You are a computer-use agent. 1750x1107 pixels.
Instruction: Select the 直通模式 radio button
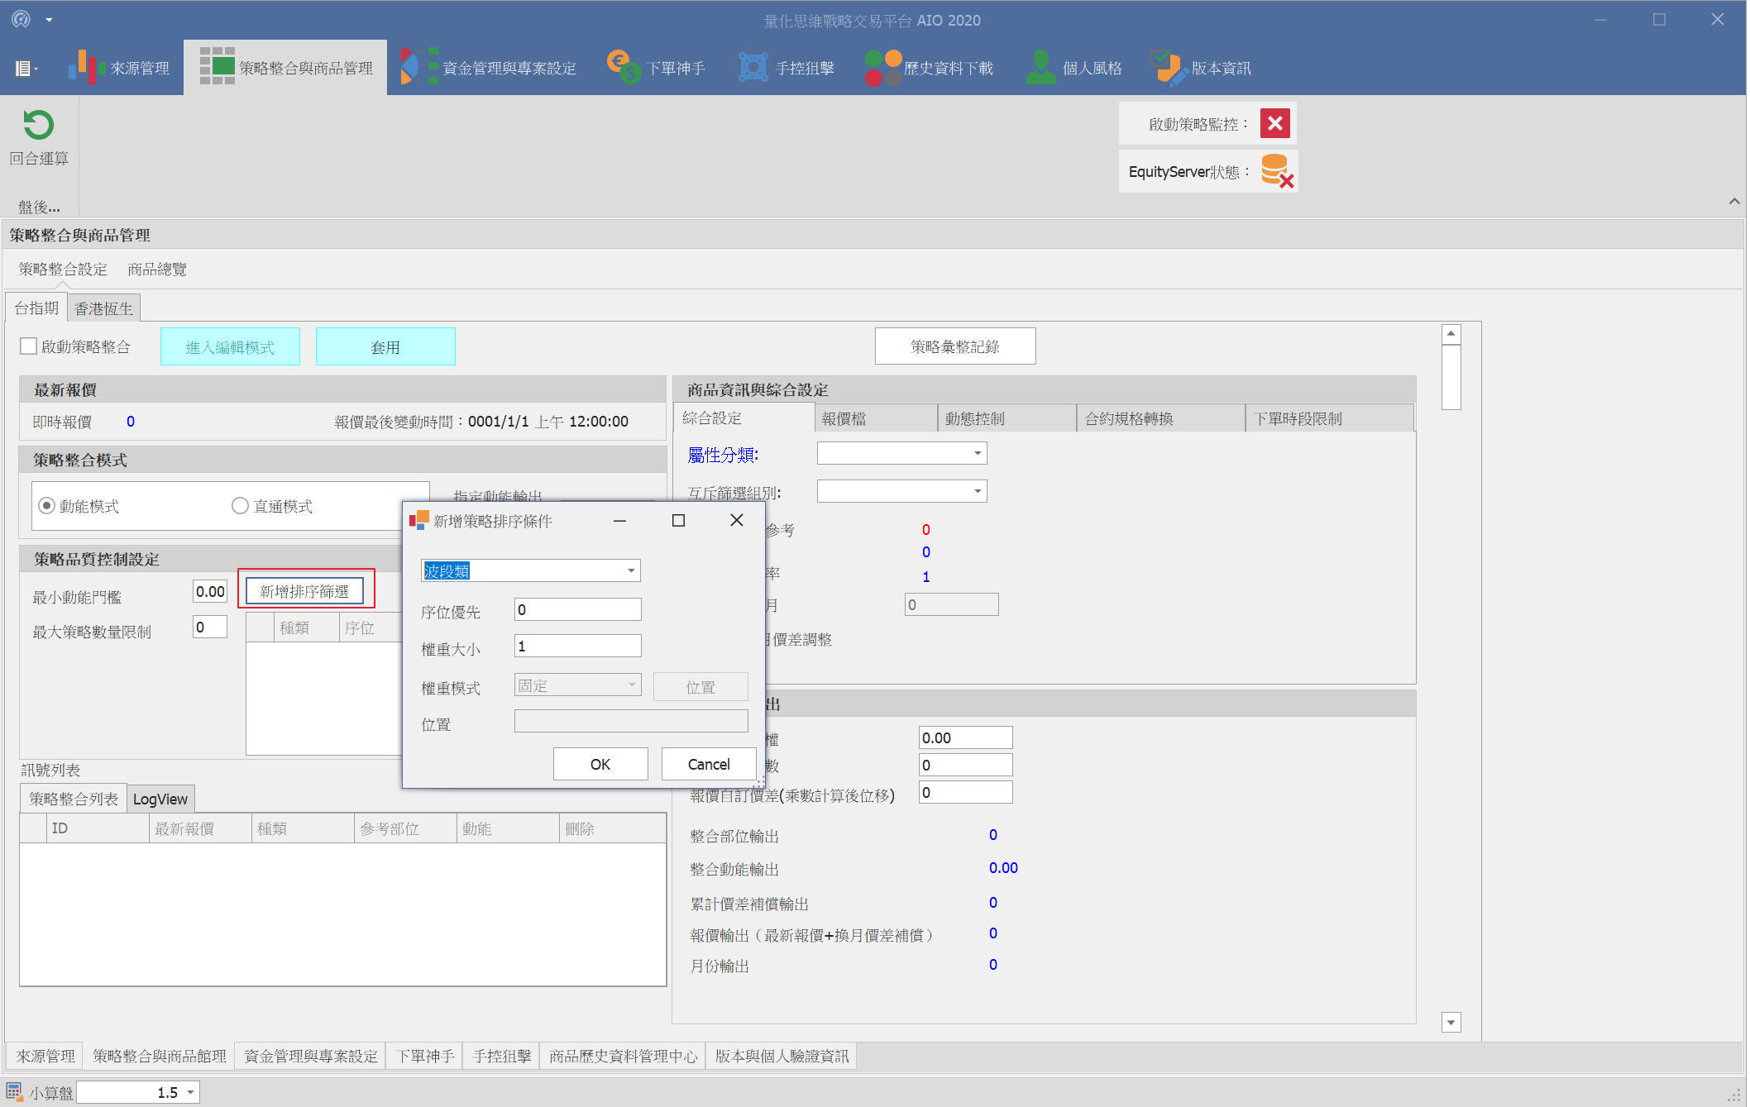pos(240,505)
